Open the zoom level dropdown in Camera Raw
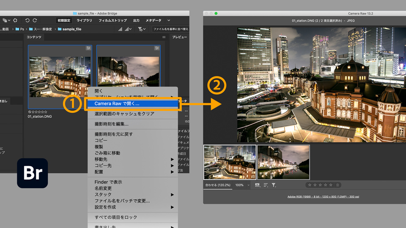This screenshot has height=228, width=406. [248, 185]
